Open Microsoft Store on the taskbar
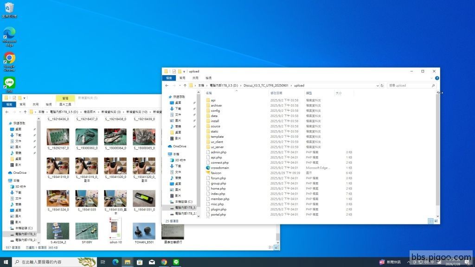The width and height of the screenshot is (475, 267). (140, 262)
